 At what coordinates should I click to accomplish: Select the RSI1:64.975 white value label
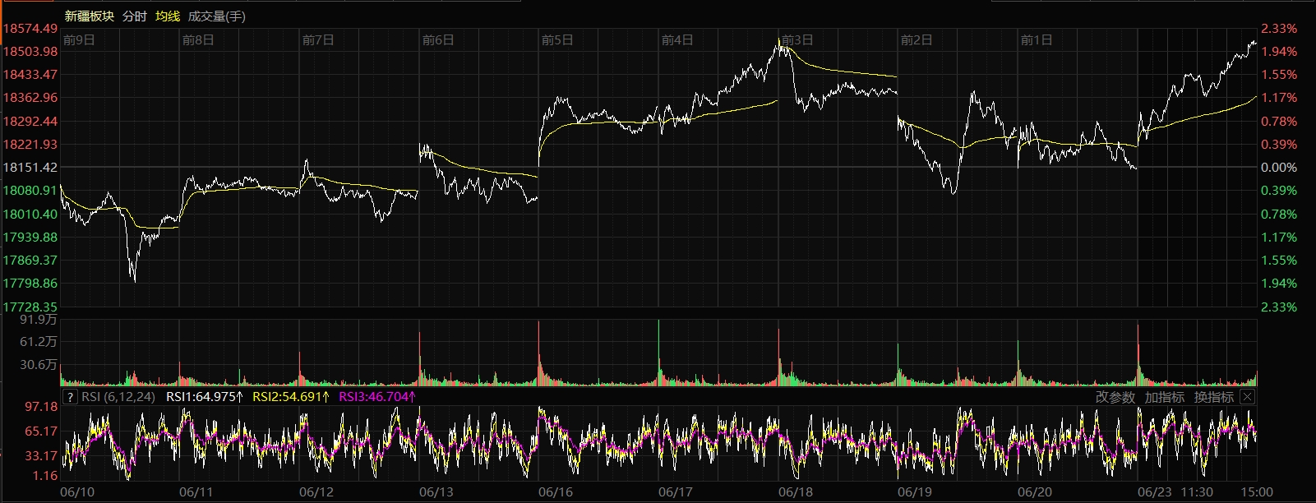point(205,397)
